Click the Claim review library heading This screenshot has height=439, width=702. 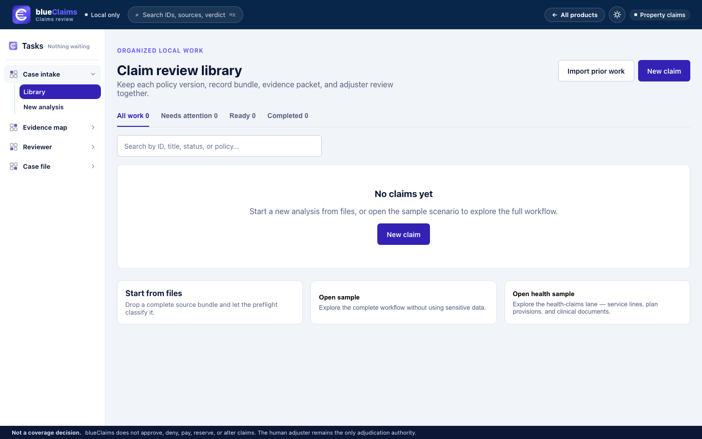tap(179, 70)
